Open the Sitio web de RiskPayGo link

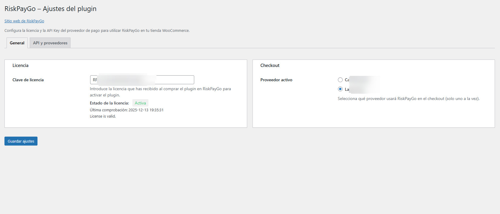pos(24,21)
